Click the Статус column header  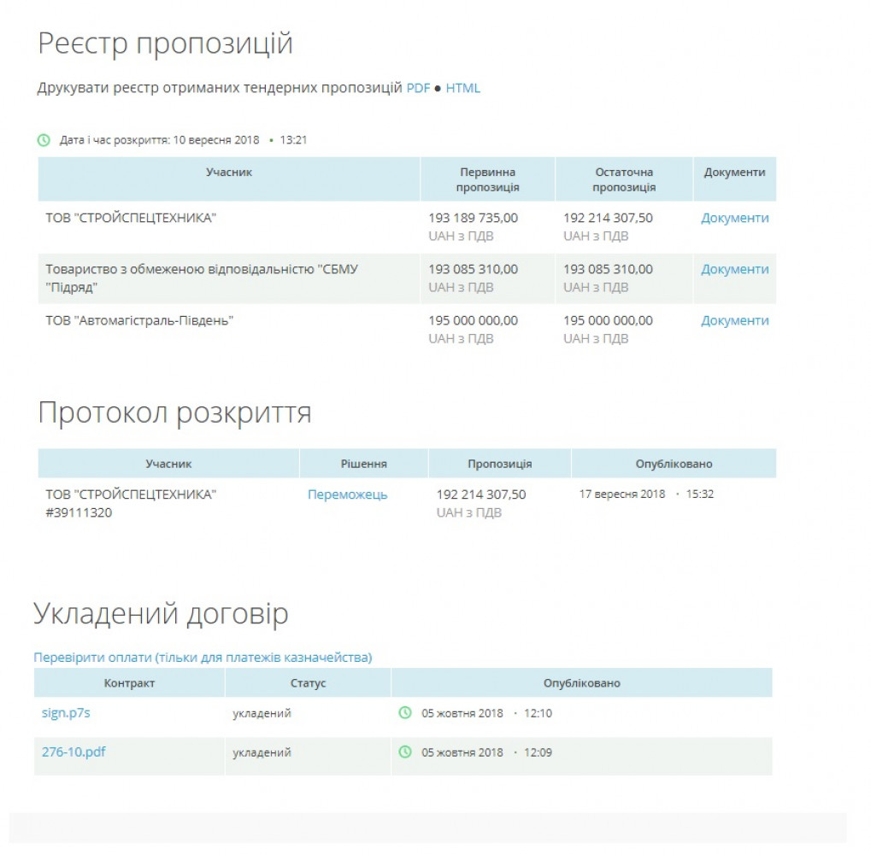point(308,683)
